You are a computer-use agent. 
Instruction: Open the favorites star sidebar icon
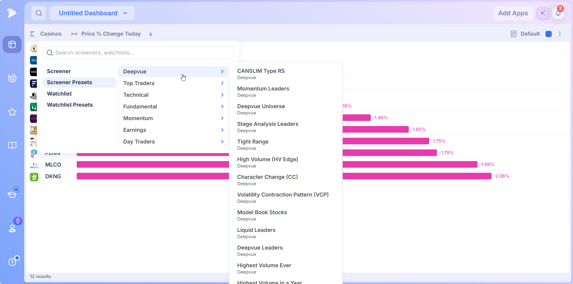point(12,112)
